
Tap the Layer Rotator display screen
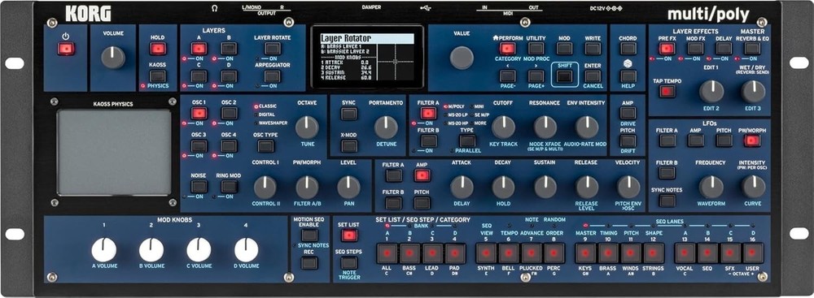click(367, 58)
